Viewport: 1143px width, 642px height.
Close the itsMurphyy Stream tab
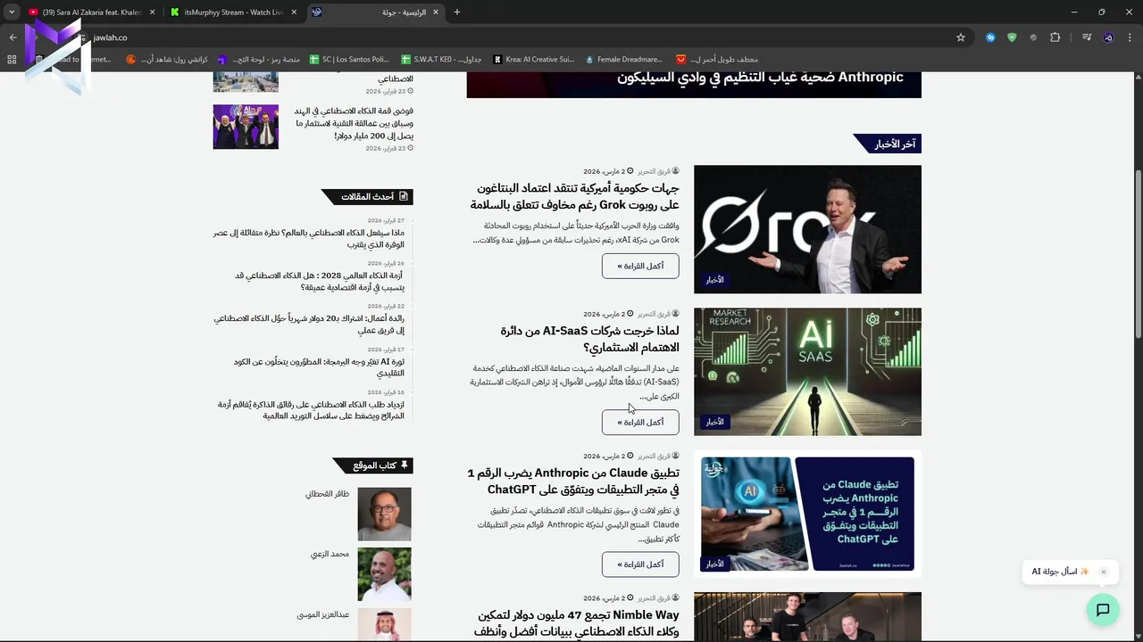coord(294,12)
